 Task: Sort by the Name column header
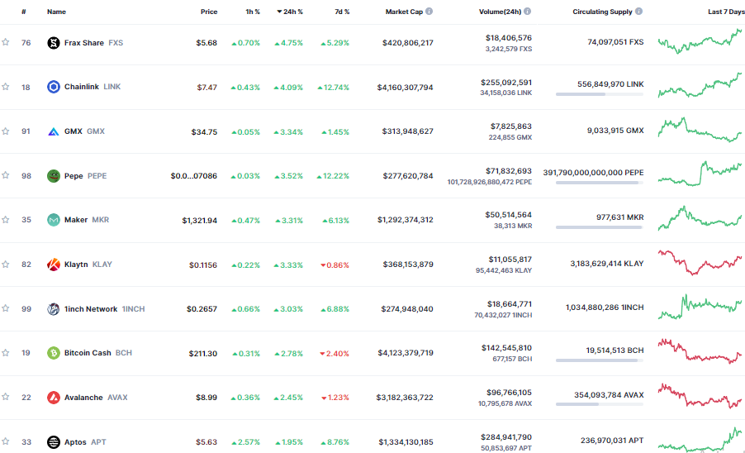pyautogui.click(x=56, y=12)
